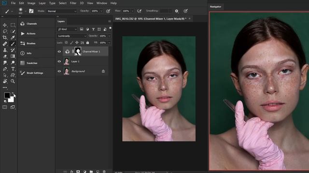
Task: Select the Custom Shape tool
Action: (x=13, y=75)
